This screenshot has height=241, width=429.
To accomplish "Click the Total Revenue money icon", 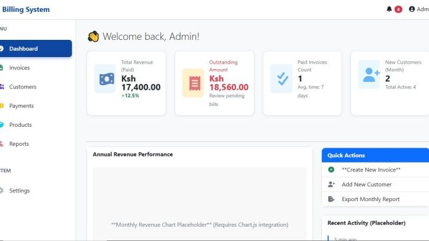I will (x=105, y=79).
